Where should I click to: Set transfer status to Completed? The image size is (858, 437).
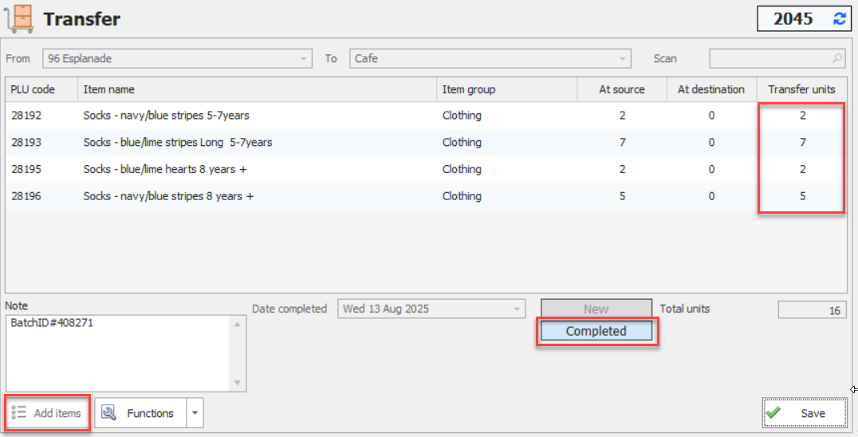click(596, 331)
